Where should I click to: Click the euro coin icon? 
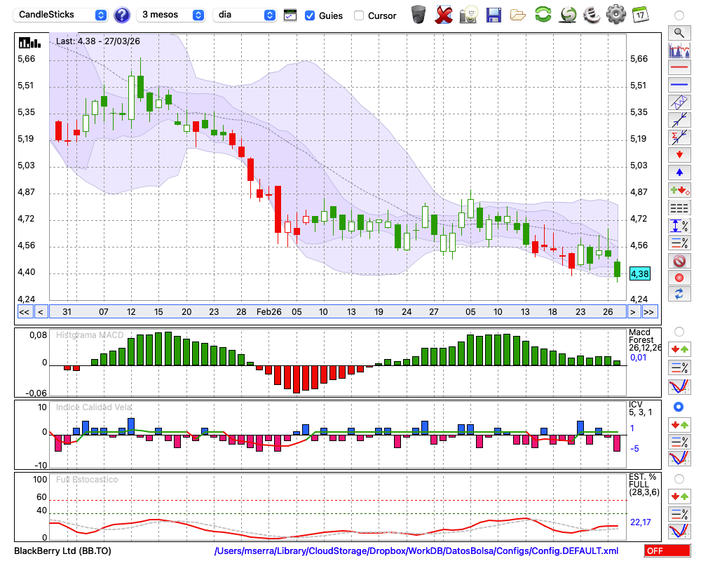pyautogui.click(x=592, y=15)
